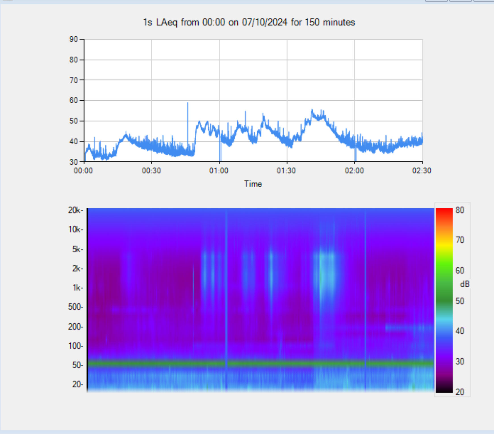494x434 pixels.
Task: Click the "1s LAeq from 00:00" chart title
Action: pos(249,22)
